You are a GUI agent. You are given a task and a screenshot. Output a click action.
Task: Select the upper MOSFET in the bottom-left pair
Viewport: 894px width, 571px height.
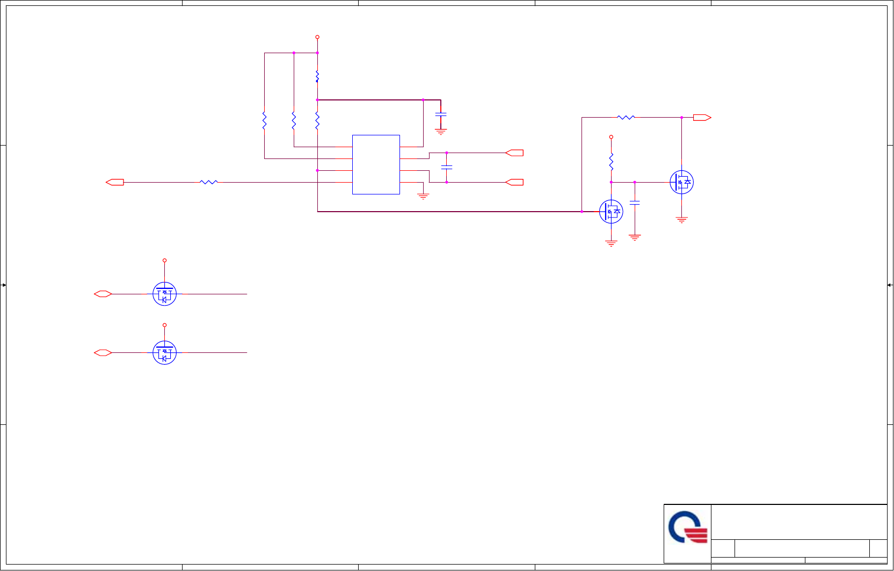(x=164, y=294)
